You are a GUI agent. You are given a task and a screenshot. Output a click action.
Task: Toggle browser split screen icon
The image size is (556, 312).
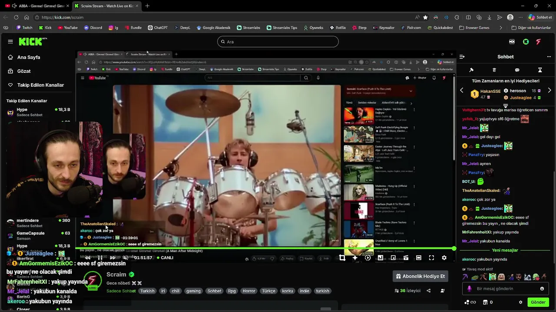468,17
